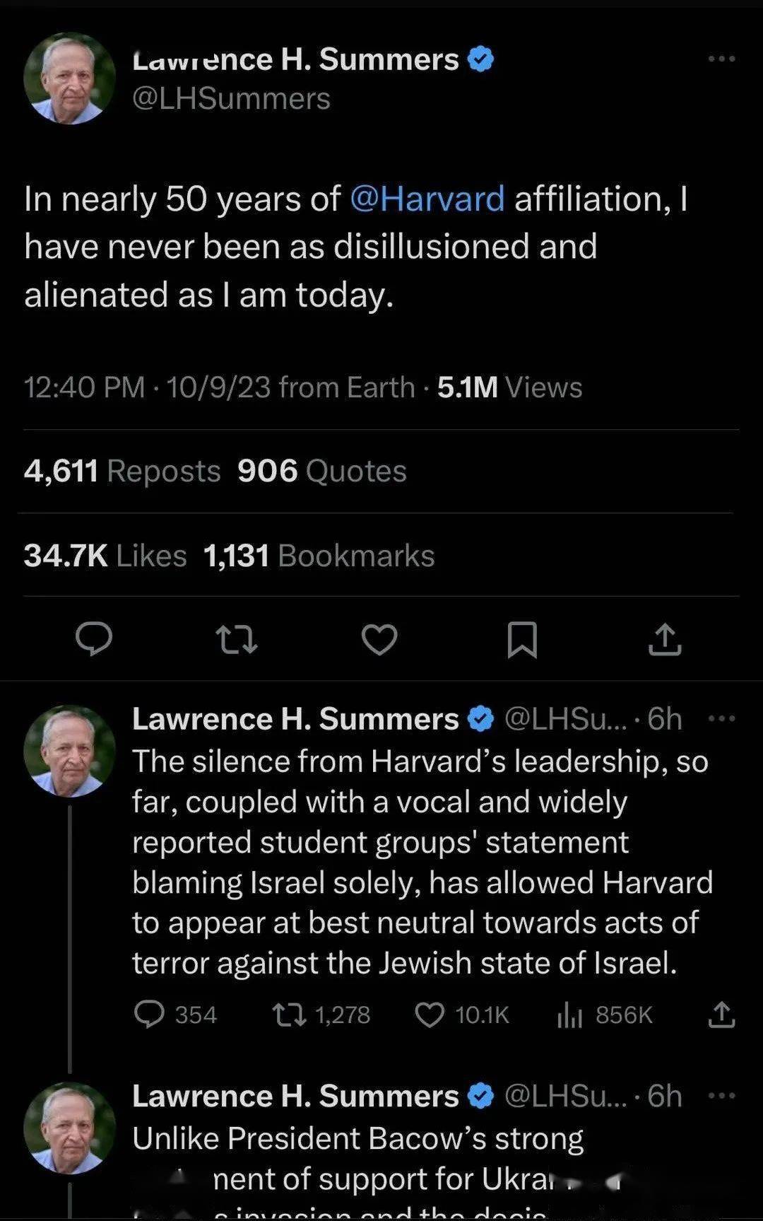Share the main tweet

coord(665,639)
